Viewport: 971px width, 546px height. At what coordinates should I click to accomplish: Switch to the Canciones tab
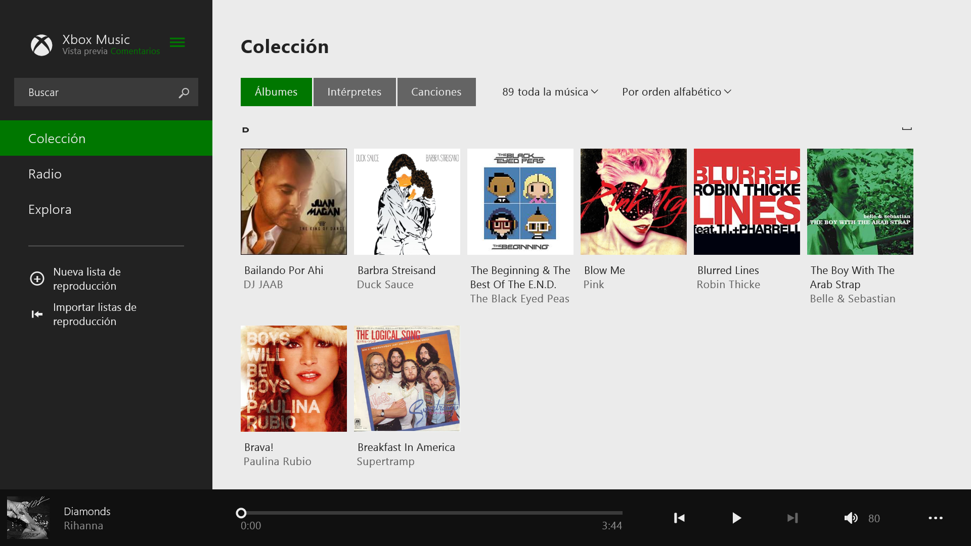436,92
